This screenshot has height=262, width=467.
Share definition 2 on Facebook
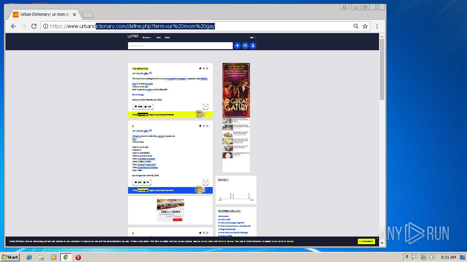point(204,126)
